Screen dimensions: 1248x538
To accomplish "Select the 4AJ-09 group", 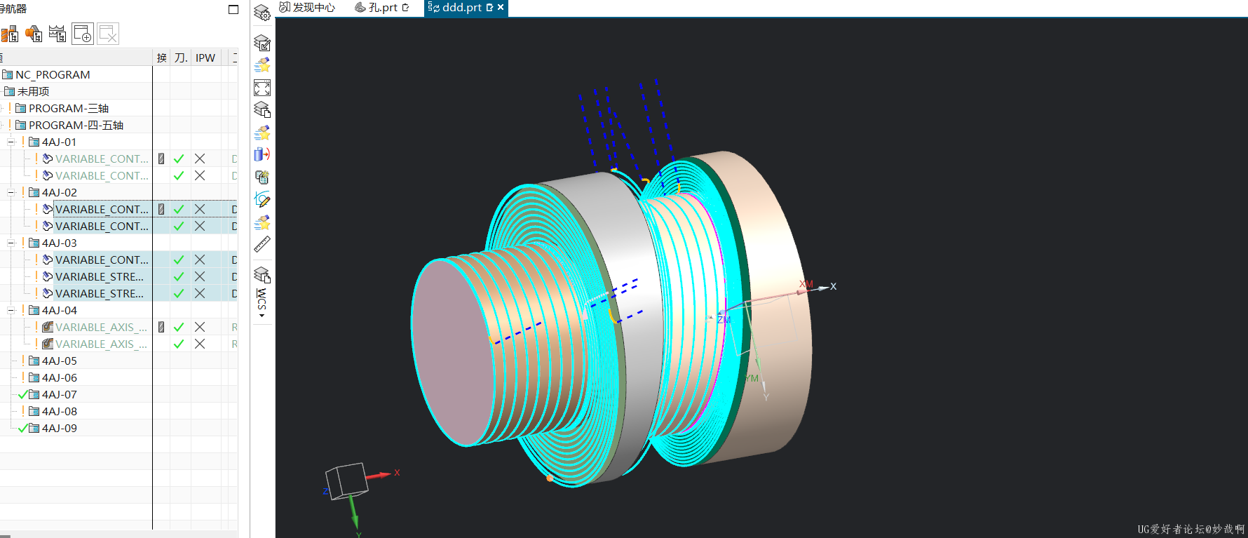I will pos(60,428).
